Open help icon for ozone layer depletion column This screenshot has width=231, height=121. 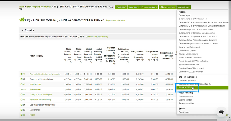pos(114,64)
